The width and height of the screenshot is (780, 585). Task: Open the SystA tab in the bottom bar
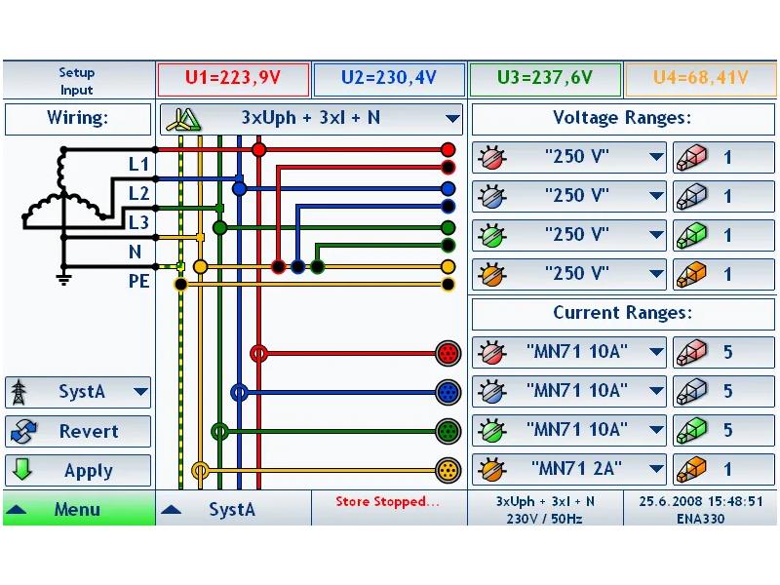[x=232, y=509]
